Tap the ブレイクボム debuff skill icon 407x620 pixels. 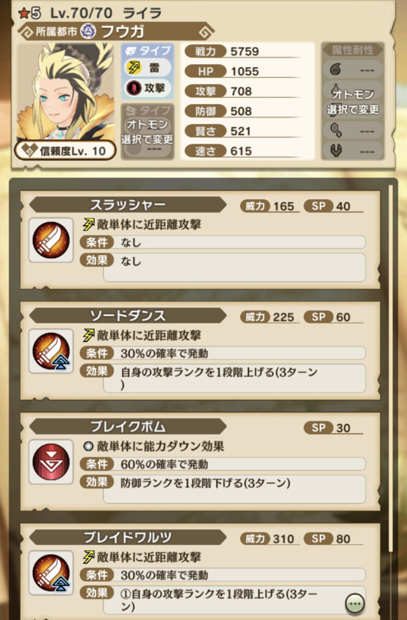[51, 462]
